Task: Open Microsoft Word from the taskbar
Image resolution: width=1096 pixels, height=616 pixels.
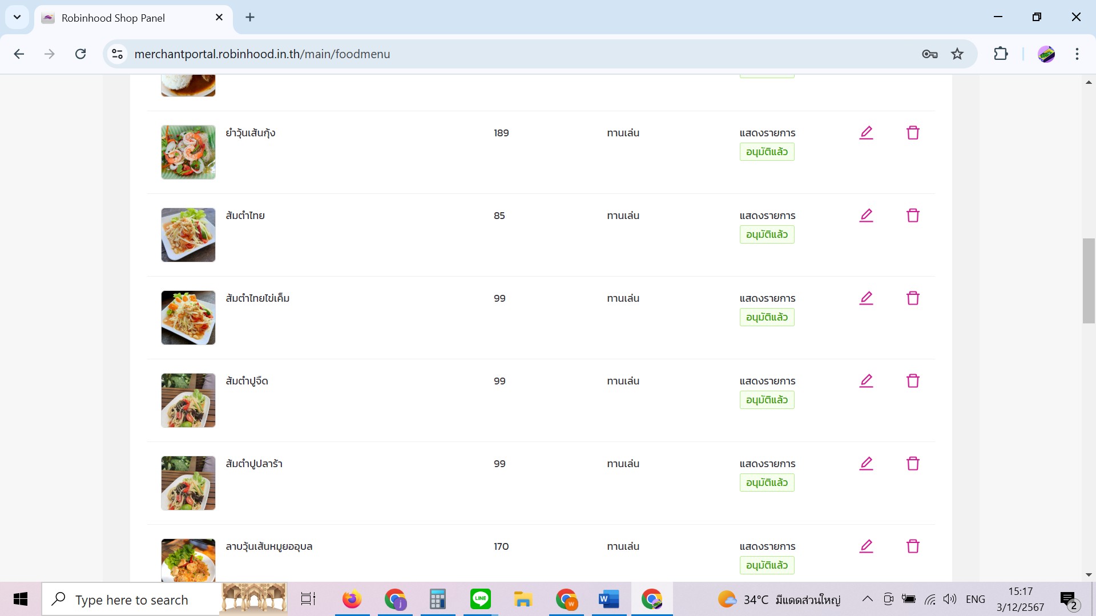Action: 609,599
